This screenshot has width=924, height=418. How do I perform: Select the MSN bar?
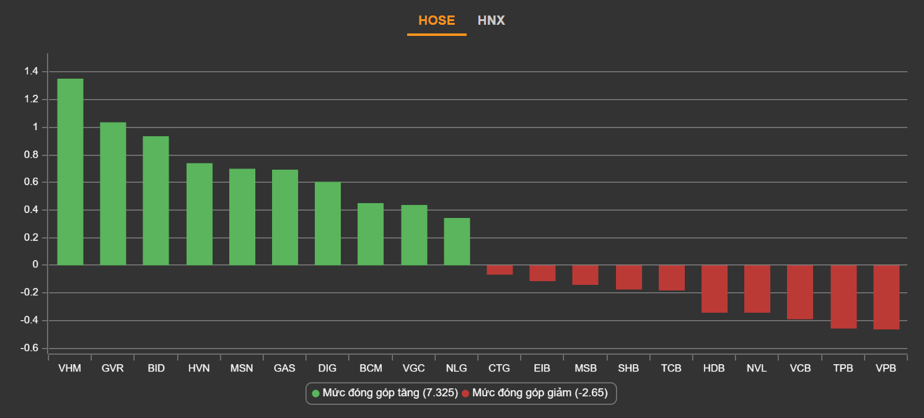point(242,217)
